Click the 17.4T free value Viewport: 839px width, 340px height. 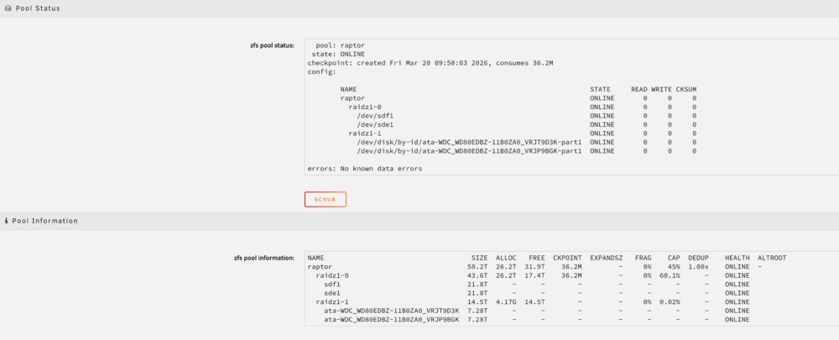point(535,275)
